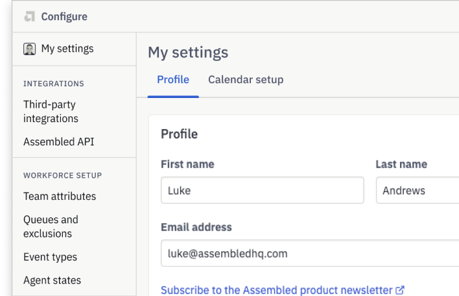The width and height of the screenshot is (459, 296).
Task: Open My settings in the sidebar
Action: pyautogui.click(x=67, y=49)
